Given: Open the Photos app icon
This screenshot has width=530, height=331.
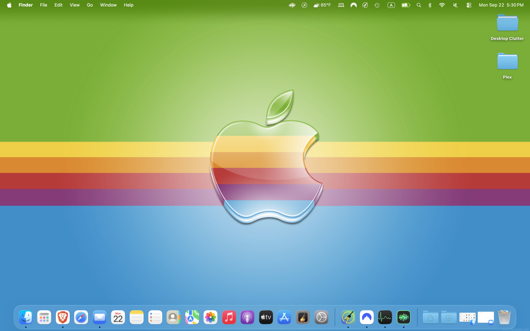Looking at the screenshot, I should [210, 317].
